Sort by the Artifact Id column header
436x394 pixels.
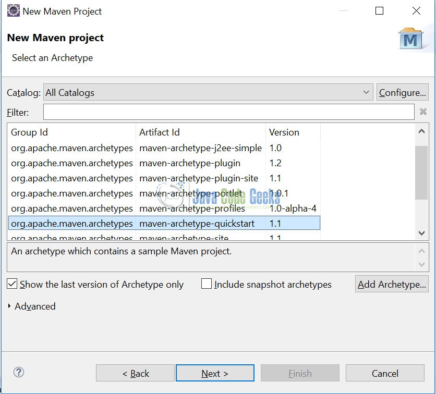[x=201, y=132]
